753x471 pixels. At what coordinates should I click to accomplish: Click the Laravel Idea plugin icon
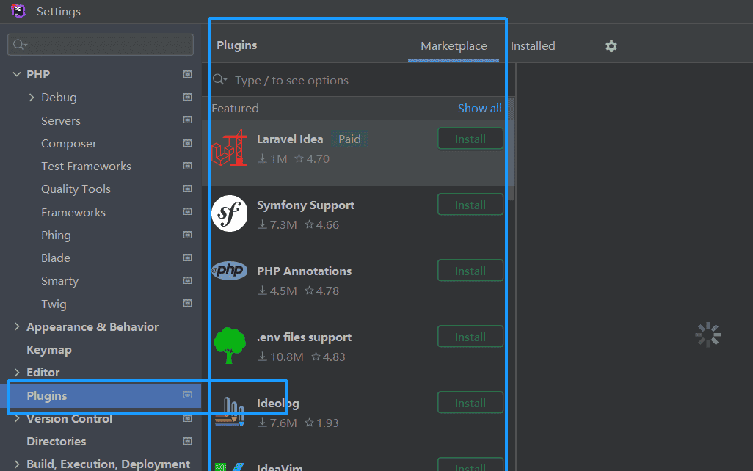point(229,147)
